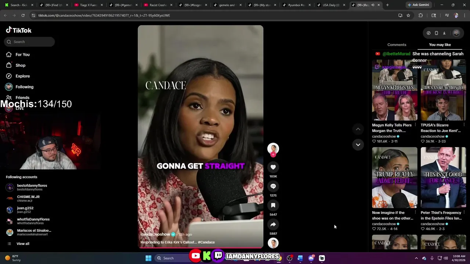Open the music disc avatar at bottom
This screenshot has height=264, width=470.
(x=273, y=243)
